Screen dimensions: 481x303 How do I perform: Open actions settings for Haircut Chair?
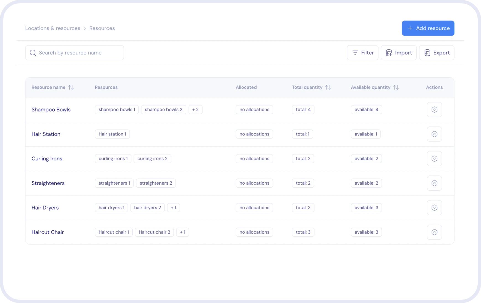click(x=434, y=232)
